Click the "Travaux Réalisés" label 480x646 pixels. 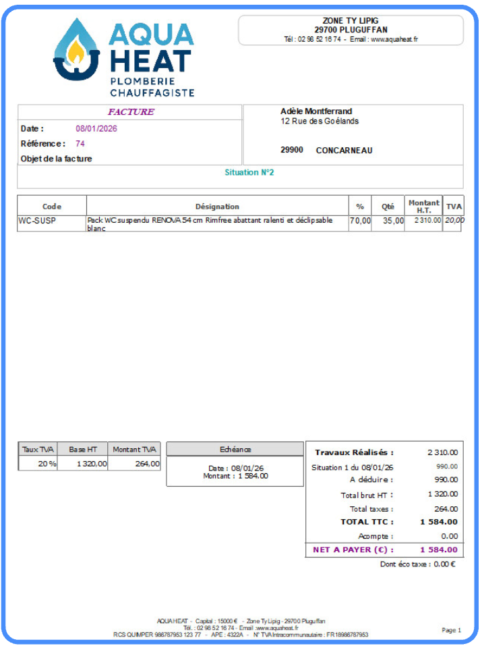click(354, 453)
